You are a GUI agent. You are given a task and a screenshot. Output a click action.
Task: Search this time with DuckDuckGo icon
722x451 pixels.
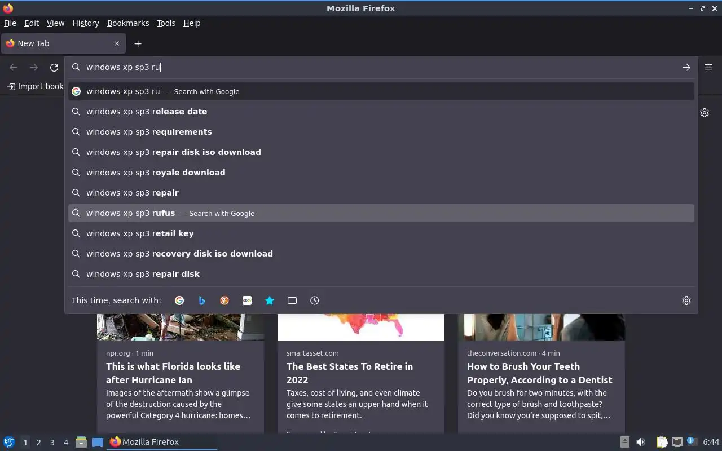click(x=224, y=300)
